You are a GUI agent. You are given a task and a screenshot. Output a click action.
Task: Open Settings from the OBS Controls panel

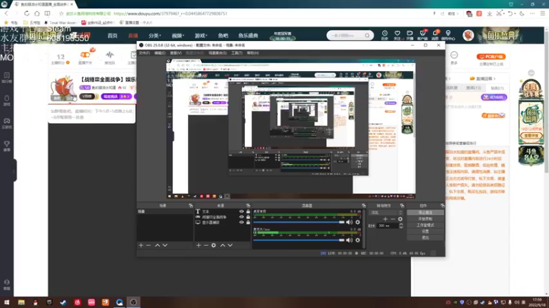click(x=425, y=231)
